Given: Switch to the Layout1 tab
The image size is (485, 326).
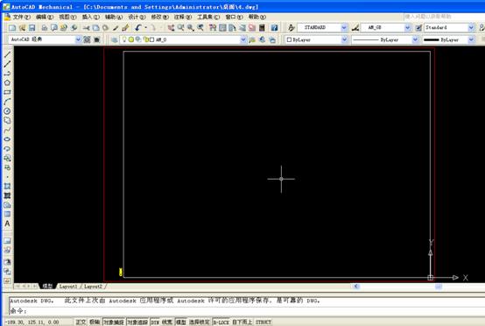Looking at the screenshot, I should 68,287.
